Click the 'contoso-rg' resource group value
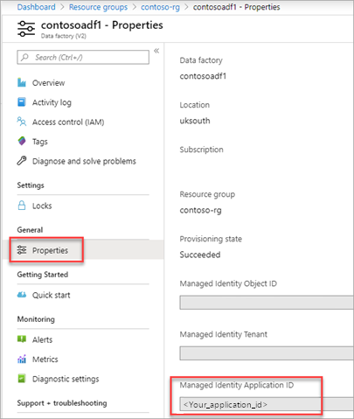 [x=200, y=210]
